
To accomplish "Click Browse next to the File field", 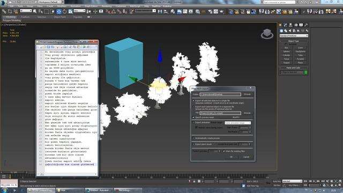I will [x=248, y=113].
